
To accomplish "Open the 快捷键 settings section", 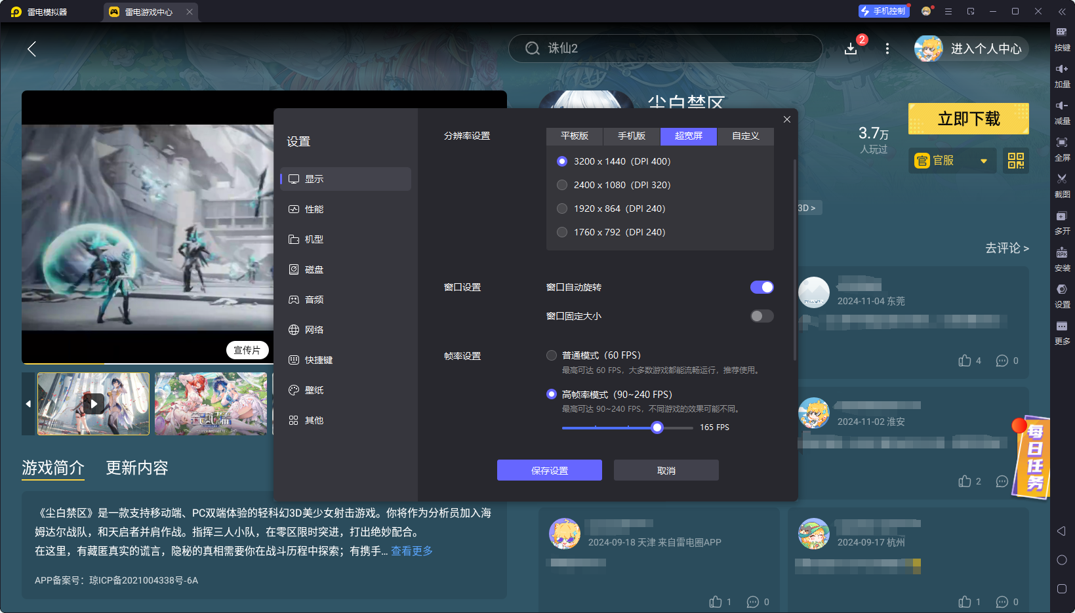I will tap(346, 360).
